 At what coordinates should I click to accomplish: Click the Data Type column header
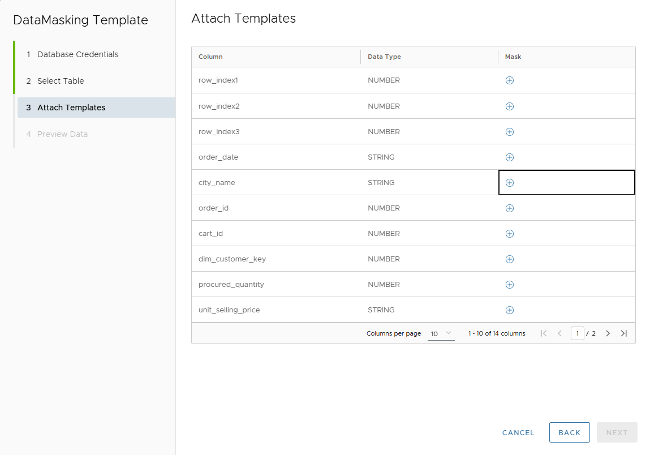click(384, 57)
